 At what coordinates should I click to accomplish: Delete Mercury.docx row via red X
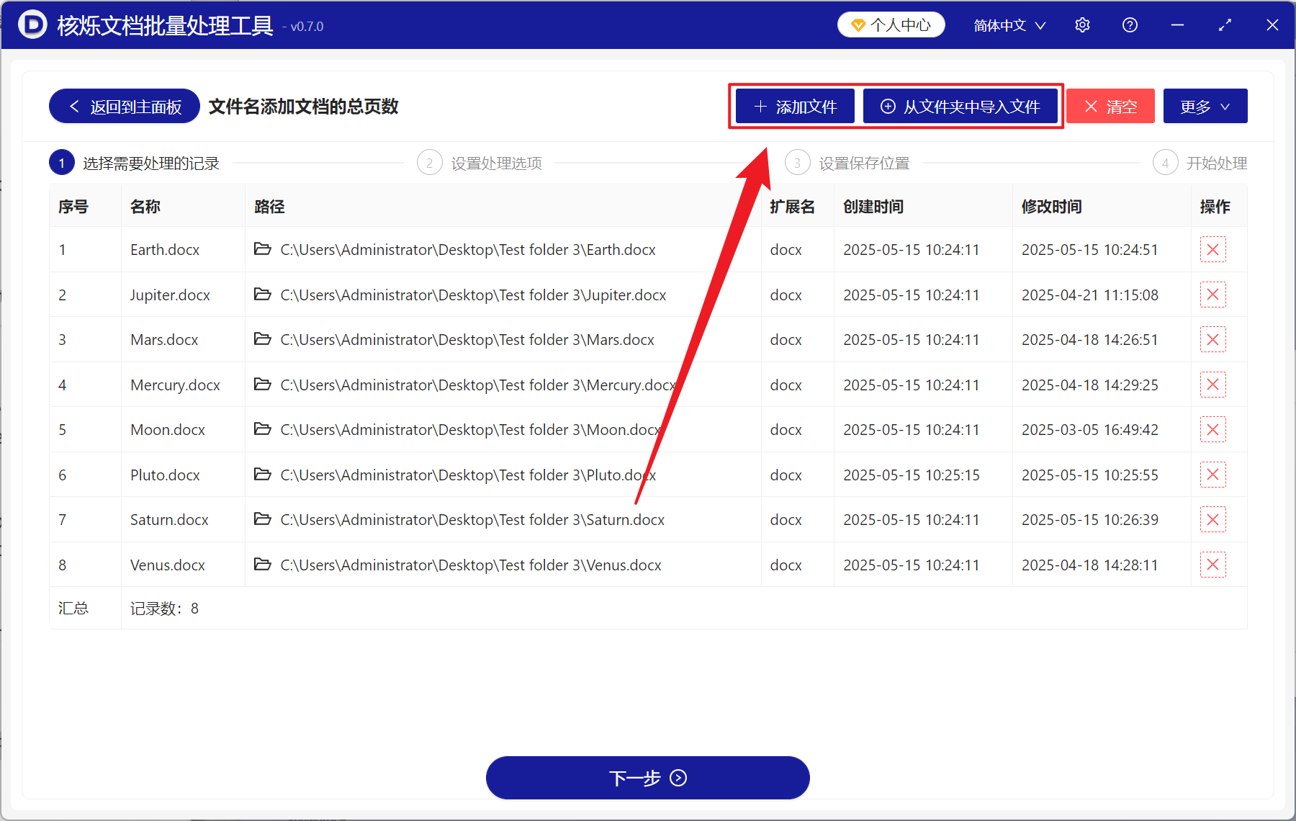point(1212,385)
